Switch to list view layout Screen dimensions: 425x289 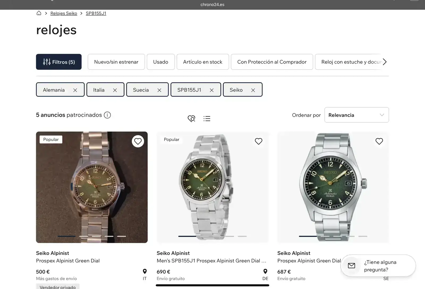(207, 118)
